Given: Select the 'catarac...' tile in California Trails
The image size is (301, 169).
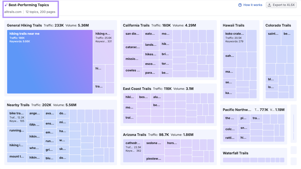Looking at the screenshot, I should (133, 49).
